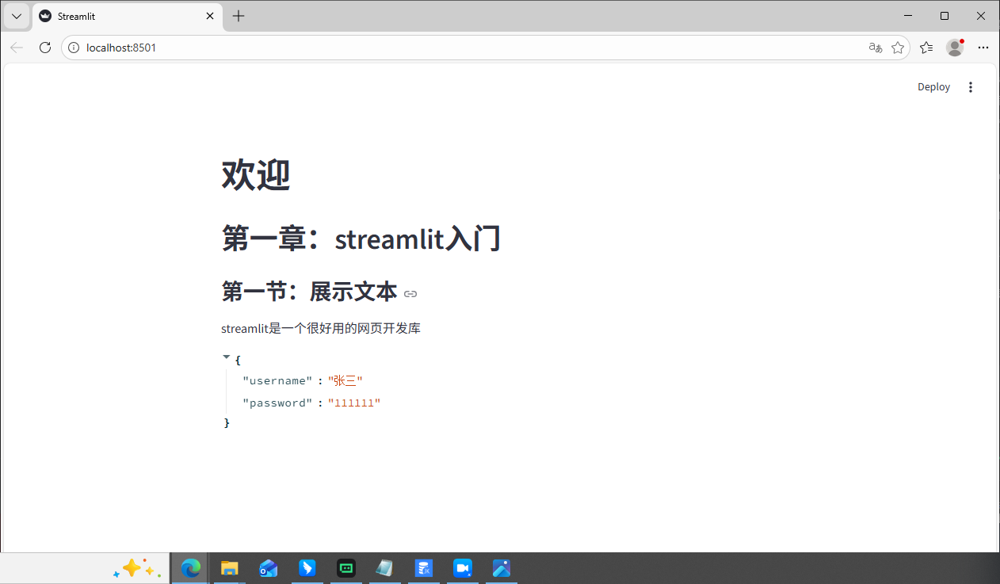Click the "password" JSON key
This screenshot has height=584, width=1000.
tap(277, 403)
